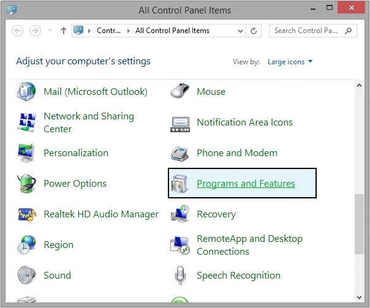Open RemoteApp and Desktop Connections link

point(250,245)
